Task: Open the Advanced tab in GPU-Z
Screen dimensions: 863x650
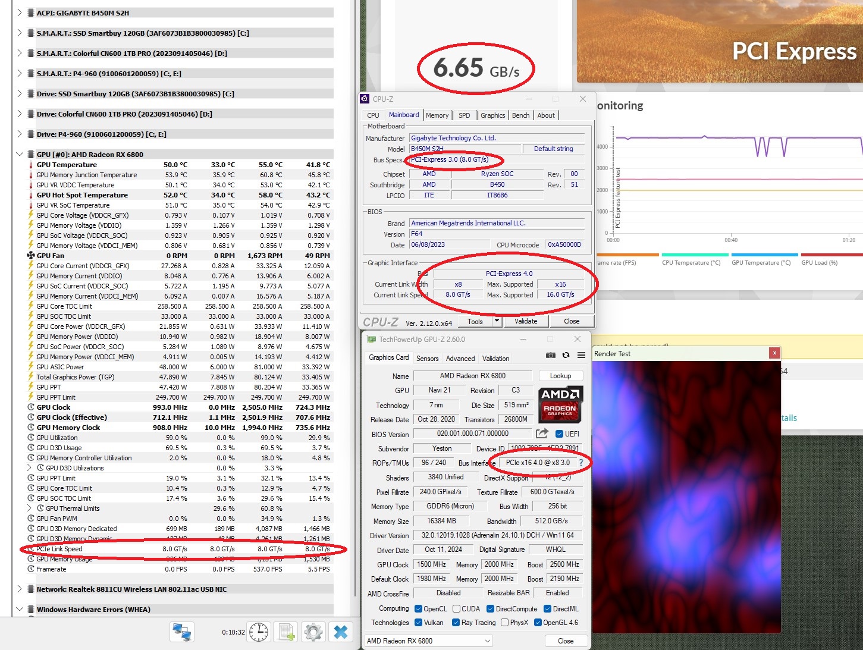Action: coord(460,359)
